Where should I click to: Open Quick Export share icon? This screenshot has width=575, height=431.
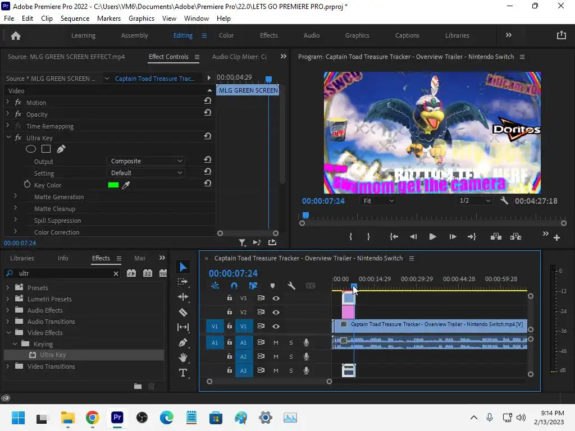point(561,35)
